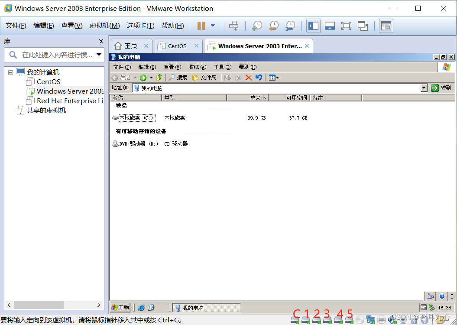The image size is (457, 325).
Task: Select CentOS in the library tree
Action: [x=49, y=81]
